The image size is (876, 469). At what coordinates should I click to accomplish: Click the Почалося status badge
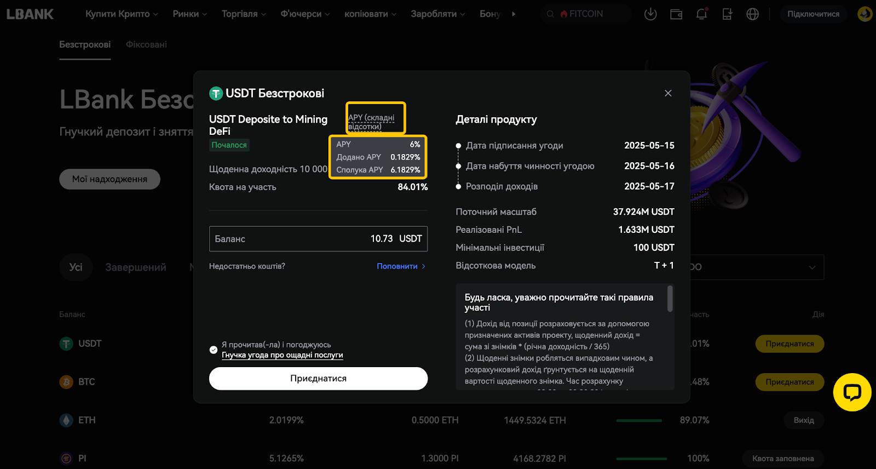click(x=229, y=145)
